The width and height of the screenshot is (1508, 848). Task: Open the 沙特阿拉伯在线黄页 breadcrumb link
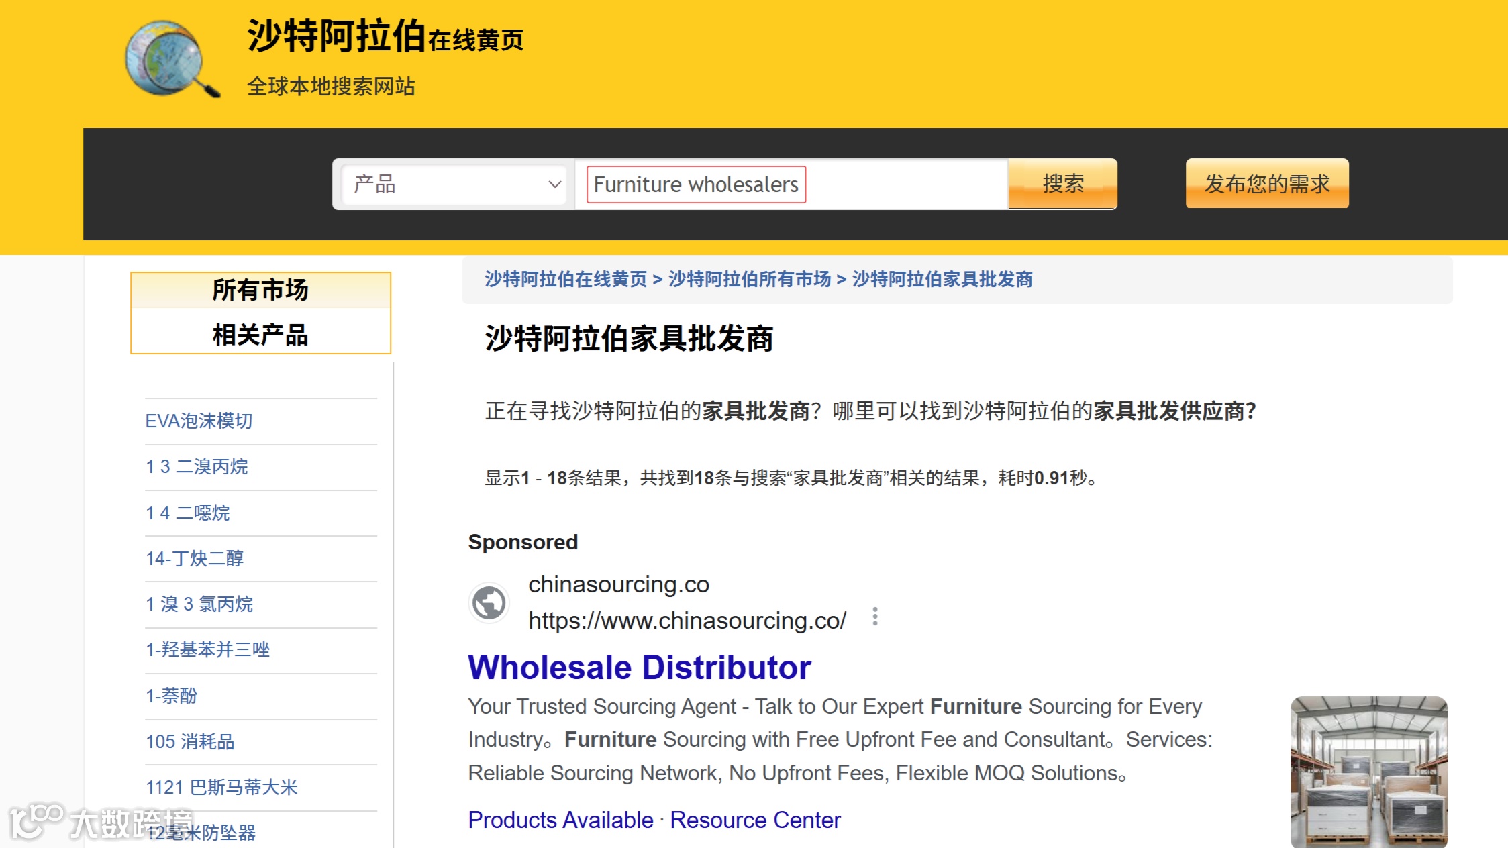(565, 279)
